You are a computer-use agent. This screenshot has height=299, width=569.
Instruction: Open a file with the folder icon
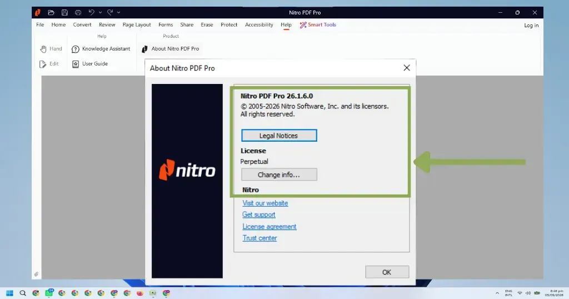(x=51, y=12)
